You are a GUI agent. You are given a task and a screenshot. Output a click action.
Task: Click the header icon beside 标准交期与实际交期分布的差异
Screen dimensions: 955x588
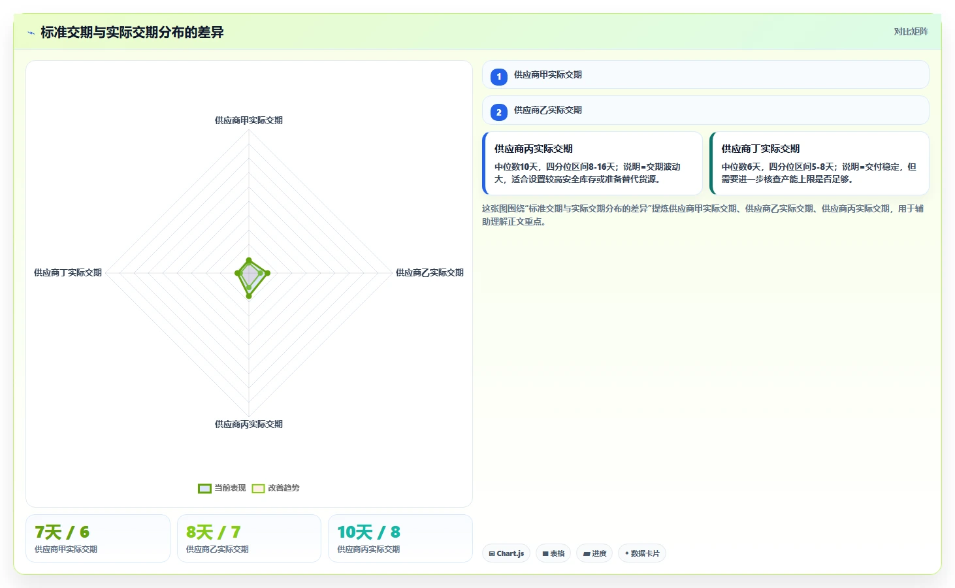[31, 33]
